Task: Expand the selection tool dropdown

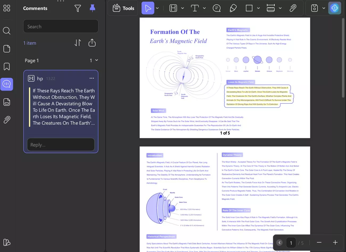Action: [x=157, y=8]
